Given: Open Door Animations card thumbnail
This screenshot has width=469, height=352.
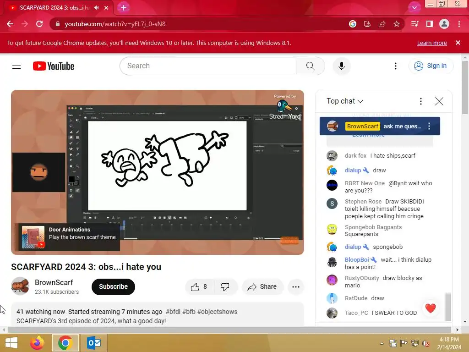Looking at the screenshot, I should coord(33,237).
